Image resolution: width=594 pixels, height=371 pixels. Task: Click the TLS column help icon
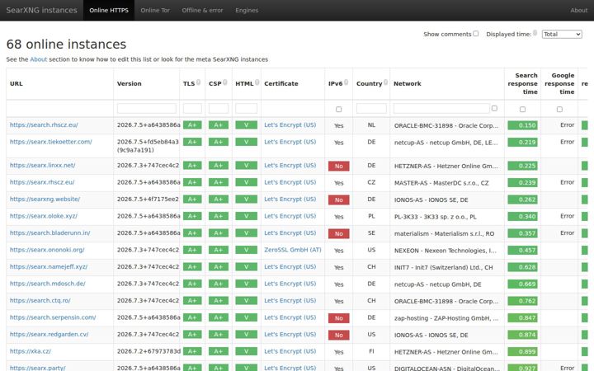198,82
